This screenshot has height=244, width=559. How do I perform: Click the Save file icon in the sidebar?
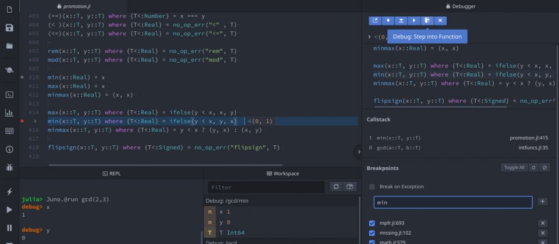coord(9,28)
